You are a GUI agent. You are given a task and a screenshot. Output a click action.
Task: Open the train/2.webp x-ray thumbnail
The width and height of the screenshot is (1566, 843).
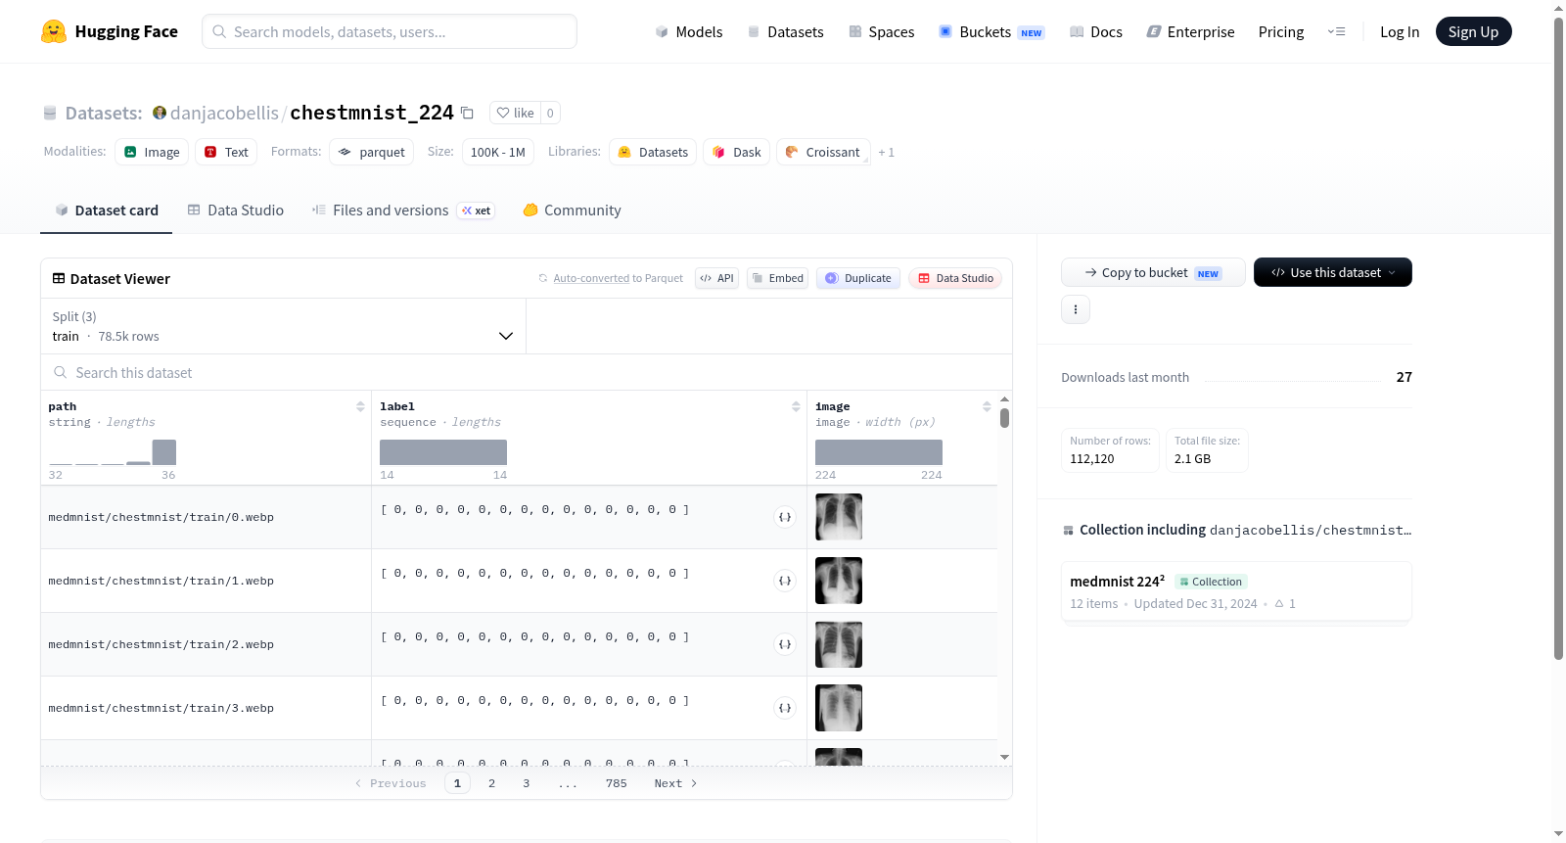coord(839,644)
